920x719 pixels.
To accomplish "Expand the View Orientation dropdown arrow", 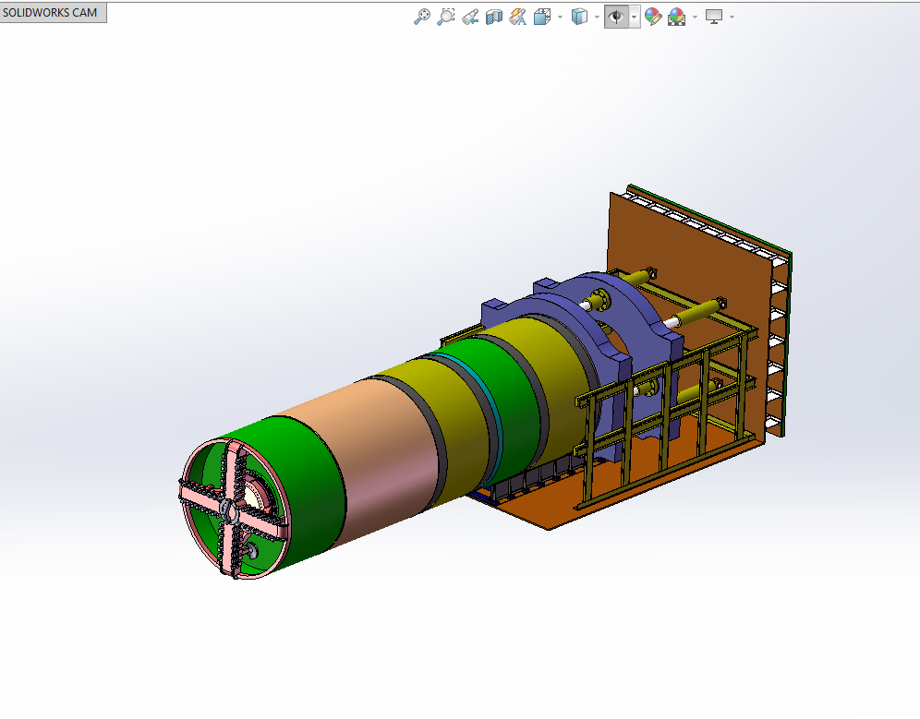I will coord(560,17).
